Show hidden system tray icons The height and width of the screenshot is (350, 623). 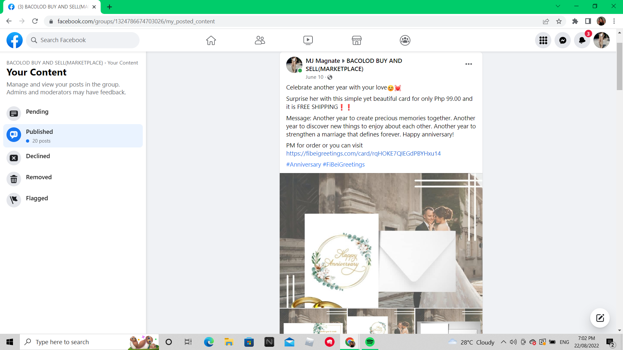503,342
